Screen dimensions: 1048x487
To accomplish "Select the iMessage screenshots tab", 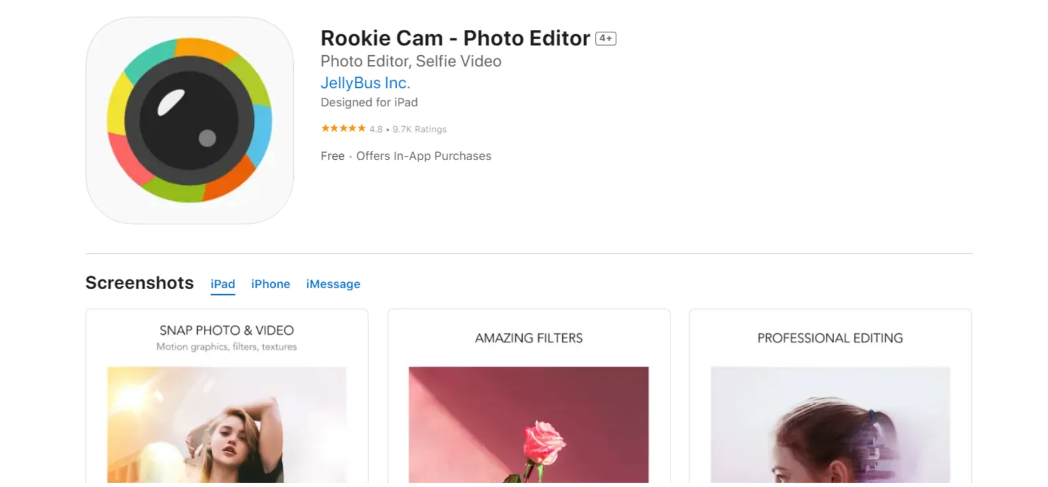I will (333, 284).
